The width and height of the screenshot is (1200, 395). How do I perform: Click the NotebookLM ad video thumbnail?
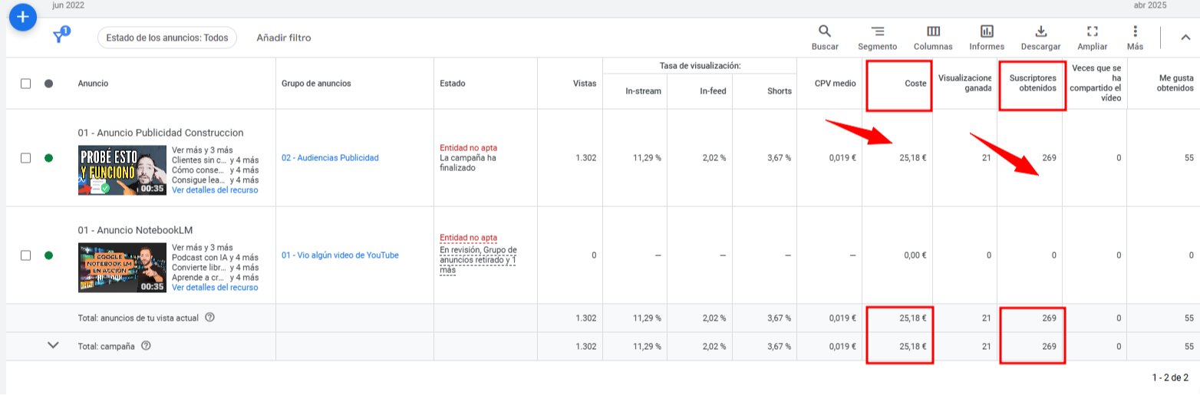click(122, 268)
